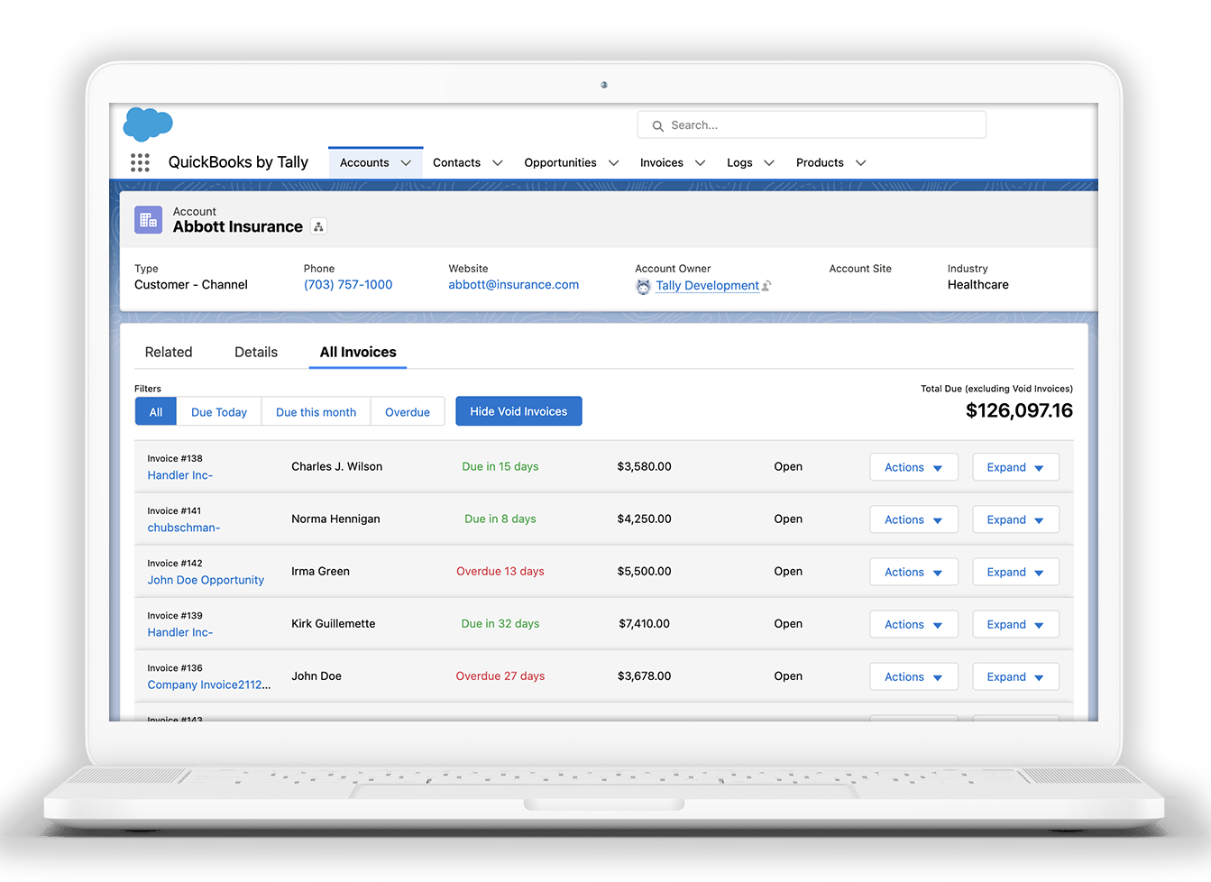Open the Salesforce App Launcher grid icon
Screen dimensions: 1211x882
140,162
